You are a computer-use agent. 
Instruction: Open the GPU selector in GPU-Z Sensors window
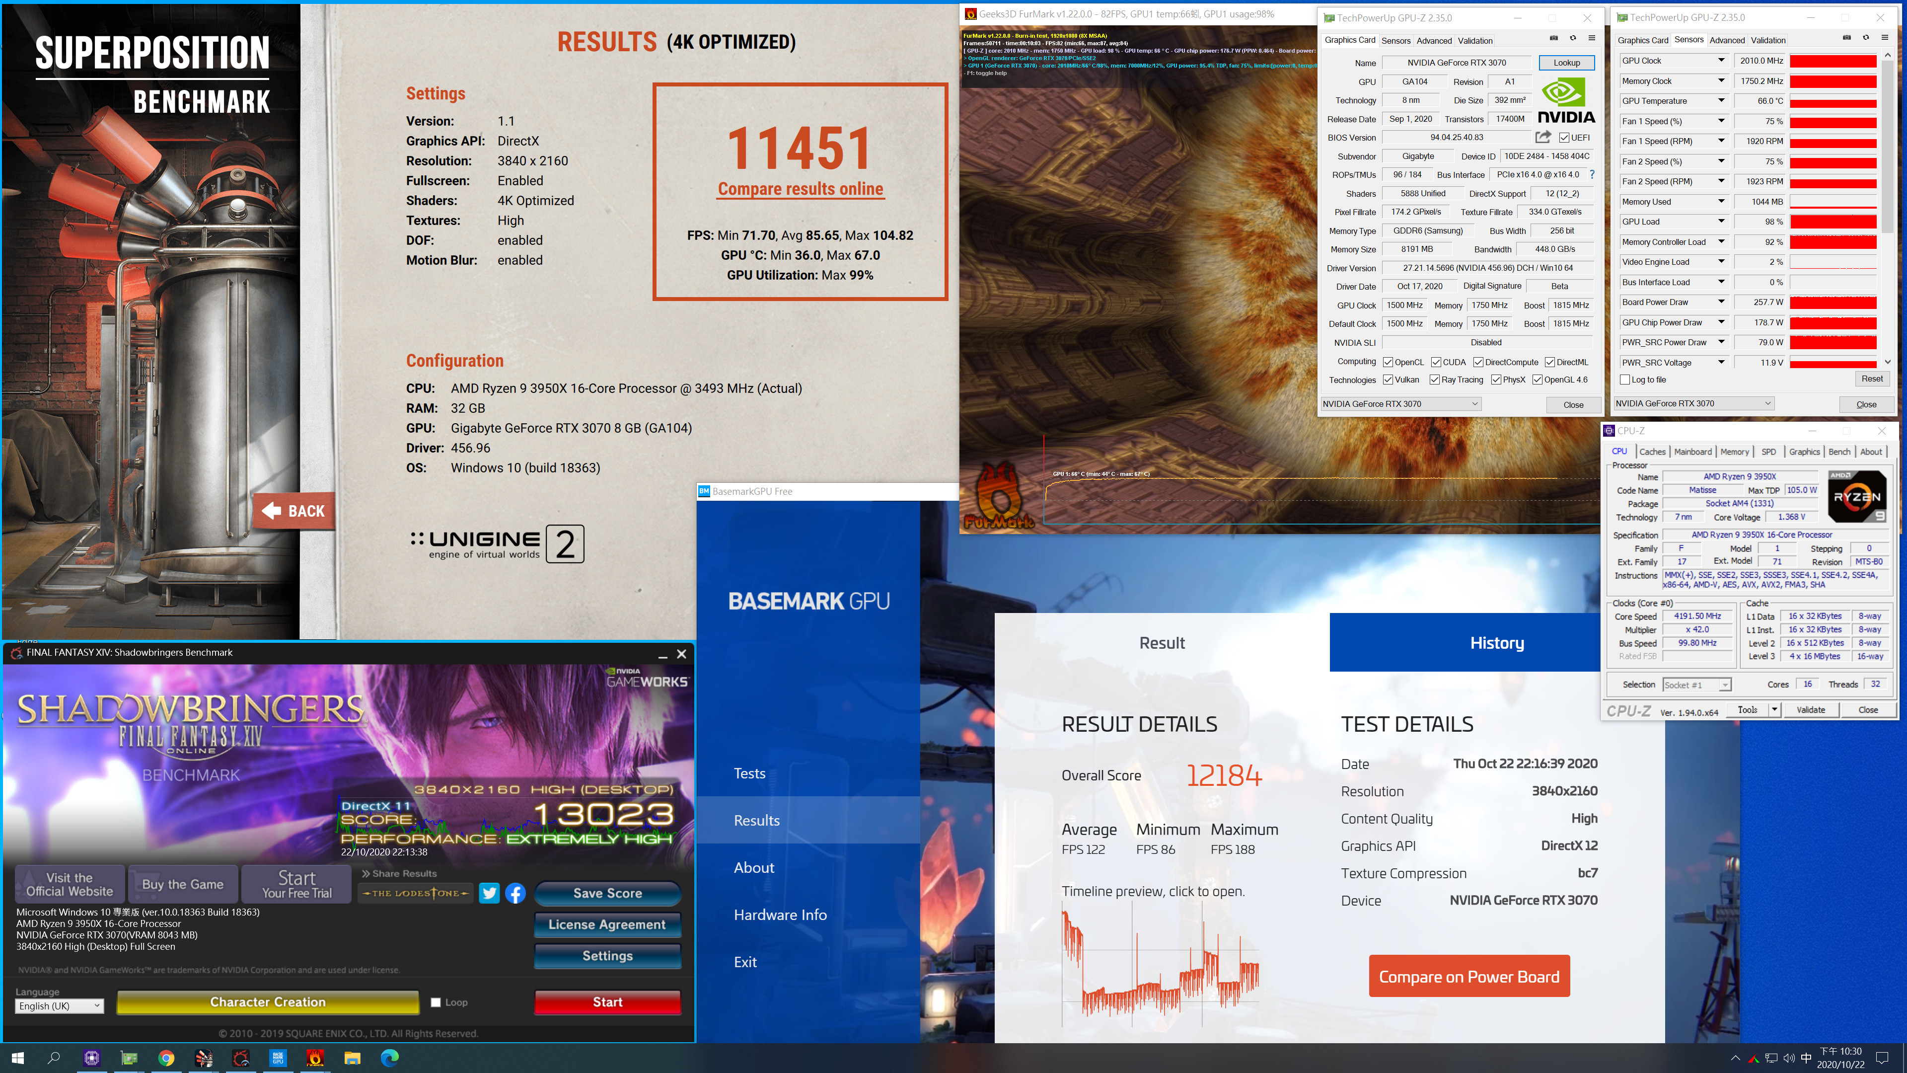(1694, 403)
